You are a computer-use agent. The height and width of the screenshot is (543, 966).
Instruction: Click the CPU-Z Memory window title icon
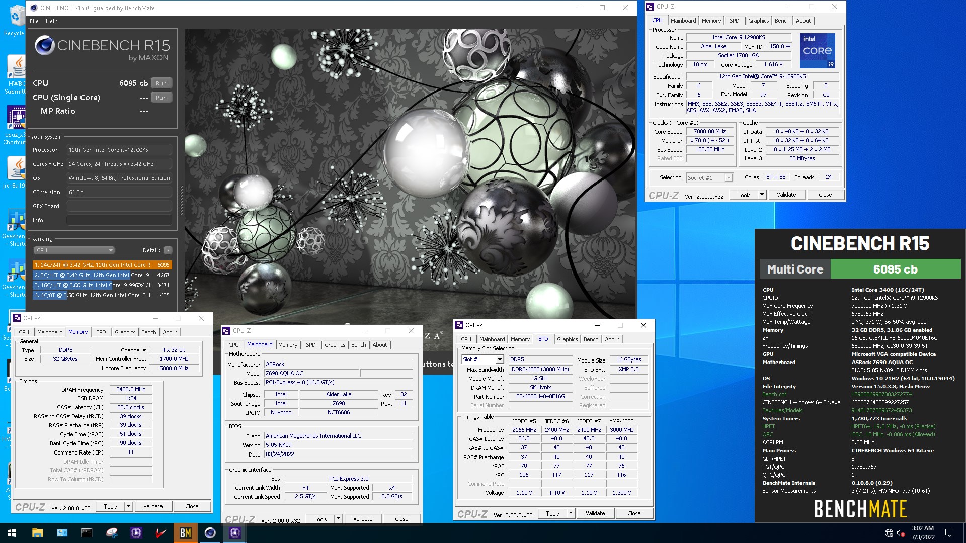tap(17, 318)
